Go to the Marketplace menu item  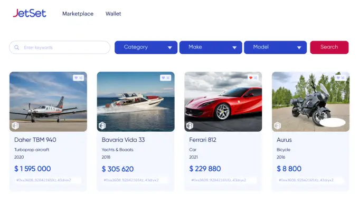tap(78, 14)
